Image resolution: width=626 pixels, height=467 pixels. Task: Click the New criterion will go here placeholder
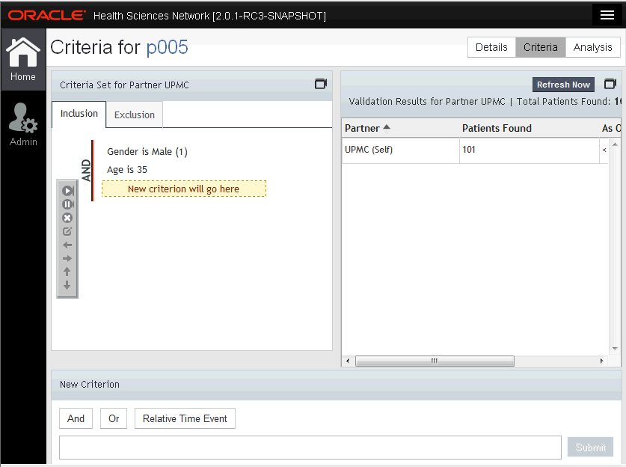pyautogui.click(x=184, y=189)
